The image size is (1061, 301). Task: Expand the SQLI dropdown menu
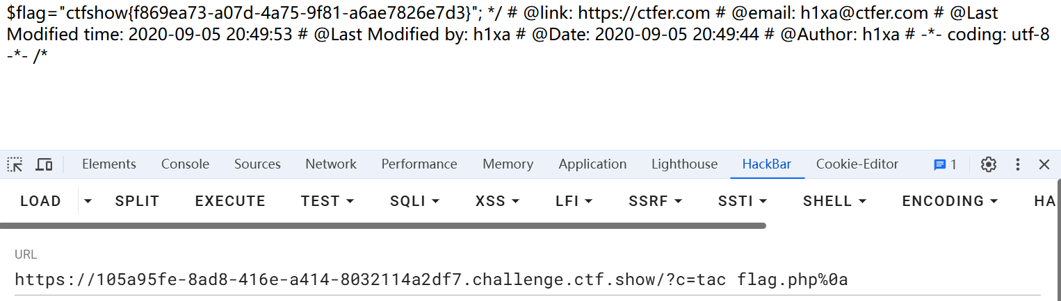click(x=414, y=201)
